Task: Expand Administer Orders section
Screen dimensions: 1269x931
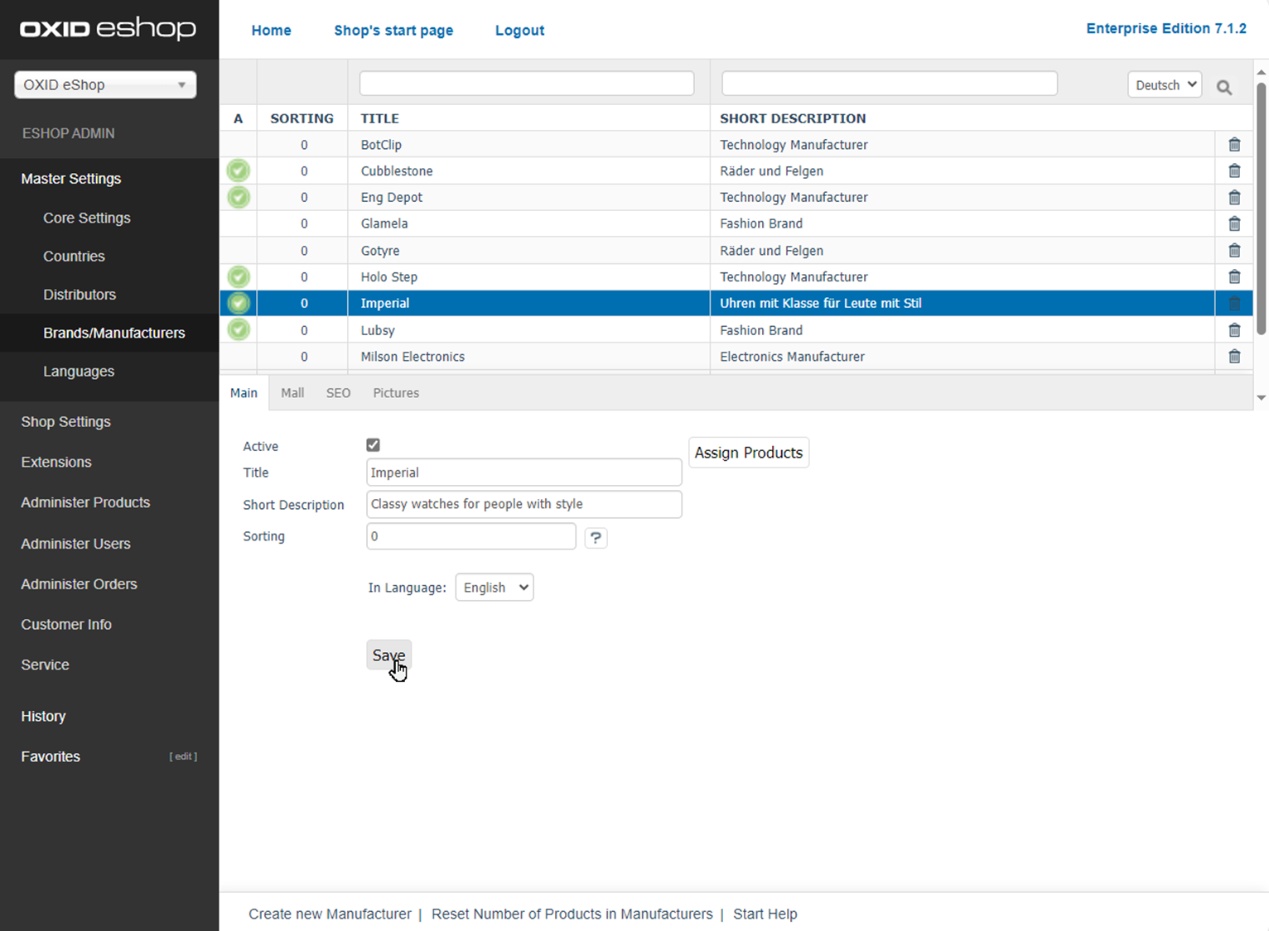Action: click(x=80, y=584)
